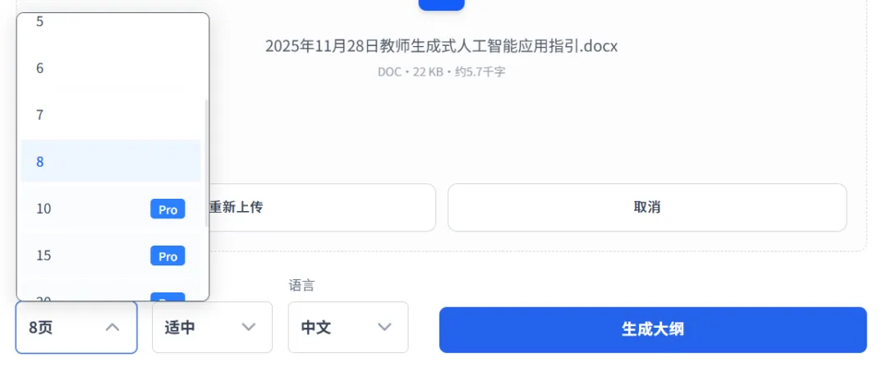The height and width of the screenshot is (386, 887).
Task: Pick the 7 pages option
Action: [111, 115]
